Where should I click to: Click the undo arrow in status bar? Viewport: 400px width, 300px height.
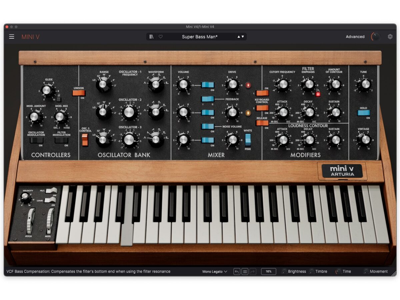coord(237,272)
